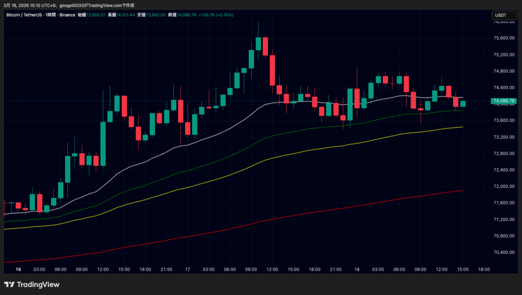Viewport: 522px width, 295px height.
Task: Click date marker 18 on time axis
Action: (357, 270)
